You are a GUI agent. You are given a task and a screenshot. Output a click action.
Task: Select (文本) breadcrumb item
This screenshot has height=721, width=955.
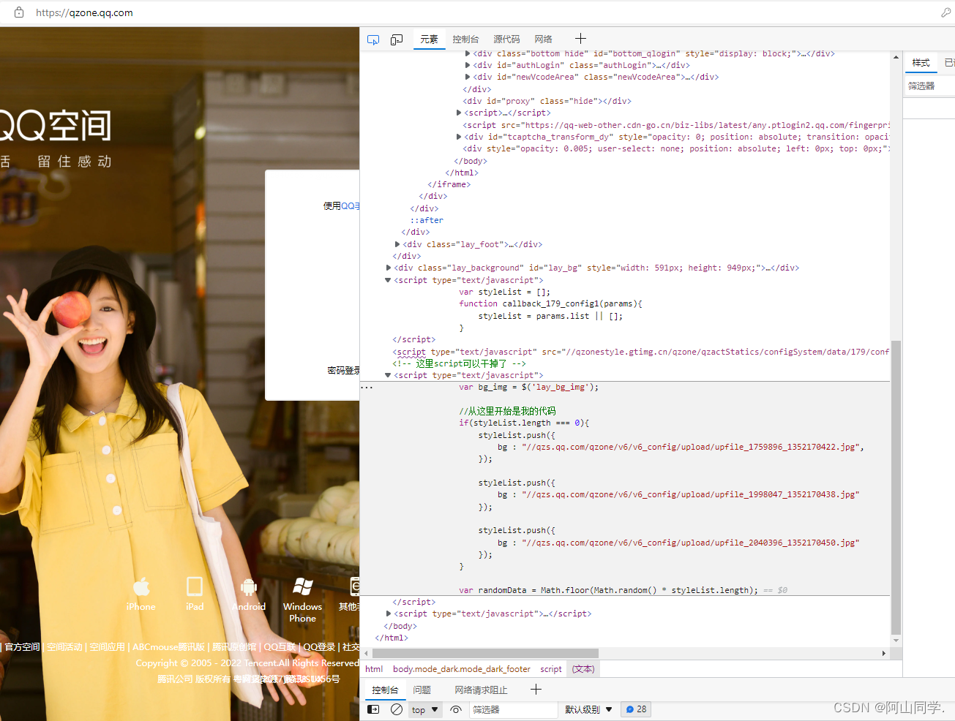[x=583, y=669]
